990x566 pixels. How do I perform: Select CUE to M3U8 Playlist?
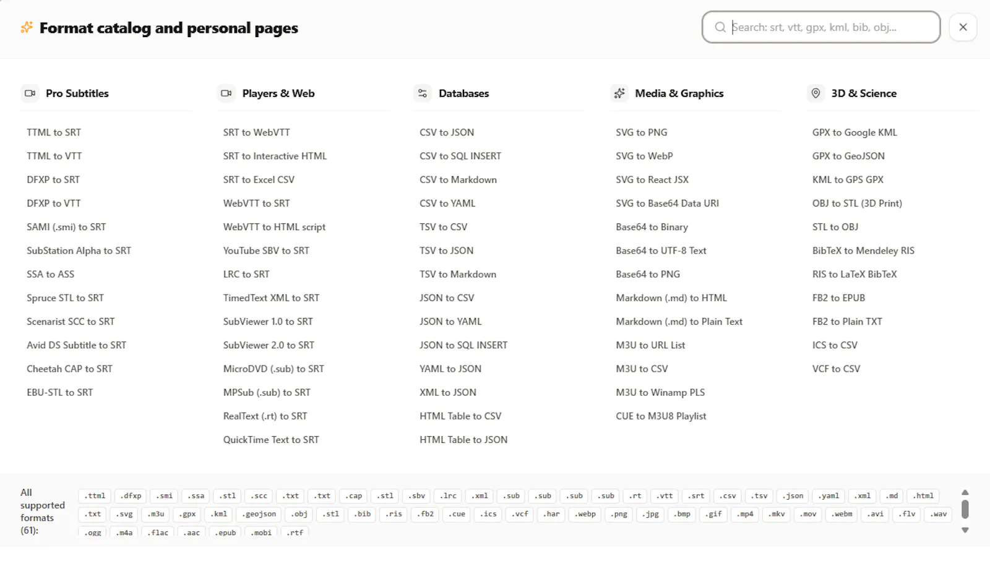(661, 416)
